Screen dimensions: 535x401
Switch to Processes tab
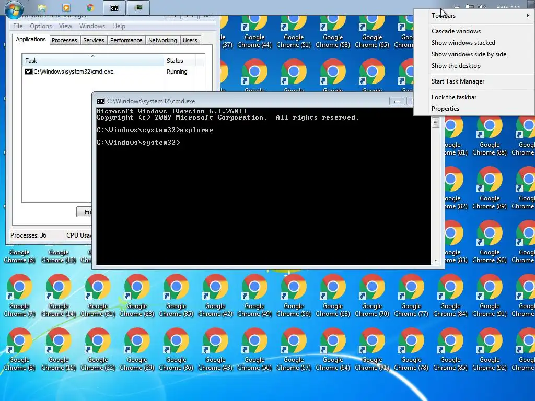pos(64,40)
